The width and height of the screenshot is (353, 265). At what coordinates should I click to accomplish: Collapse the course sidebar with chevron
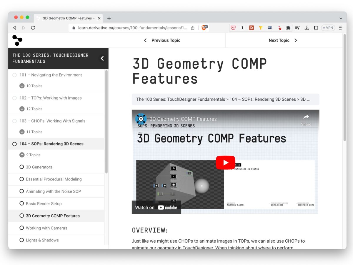pos(102,58)
